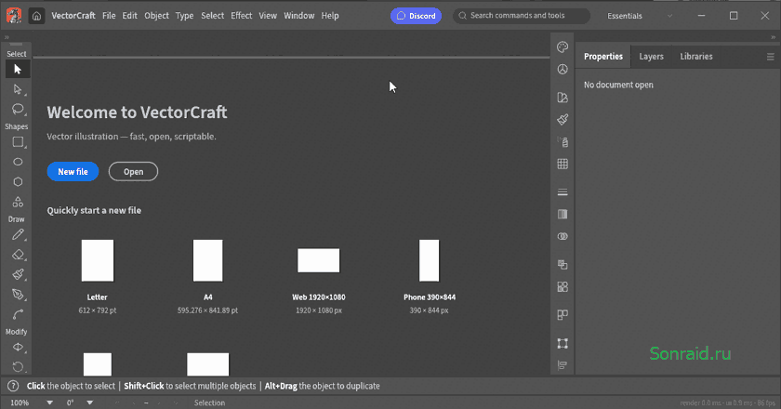The width and height of the screenshot is (781, 409).
Task: Open the Object menu
Action: coord(156,16)
